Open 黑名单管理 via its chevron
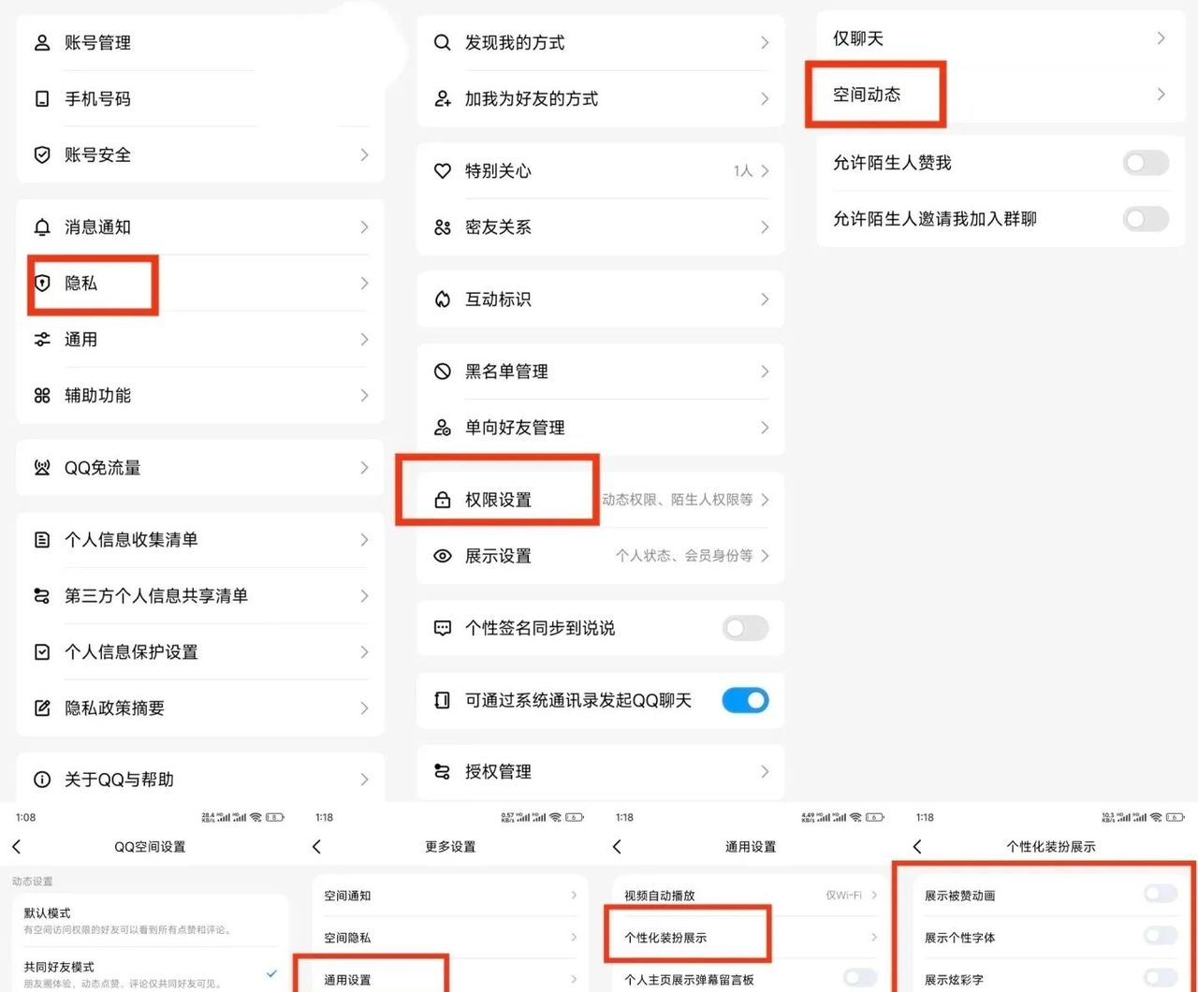Image resolution: width=1198 pixels, height=992 pixels. (766, 371)
